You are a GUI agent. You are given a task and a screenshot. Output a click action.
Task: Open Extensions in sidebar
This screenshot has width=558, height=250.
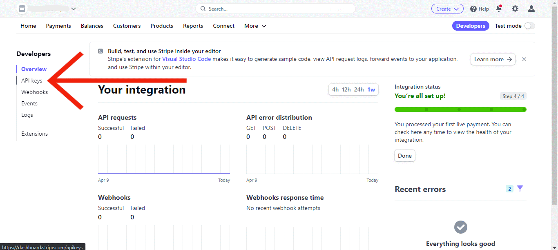click(x=35, y=134)
